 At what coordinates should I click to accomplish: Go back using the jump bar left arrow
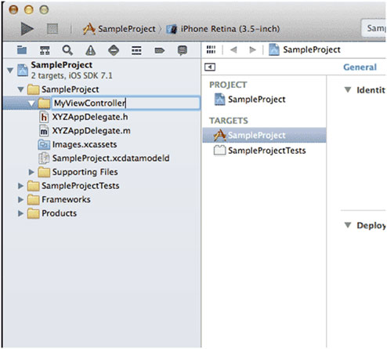233,49
